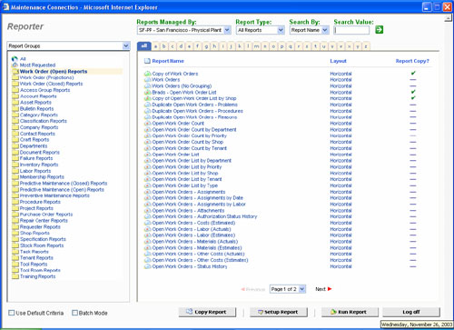Click the All globe icon in Report Groups
The height and width of the screenshot is (330, 454).
tap(15, 58)
